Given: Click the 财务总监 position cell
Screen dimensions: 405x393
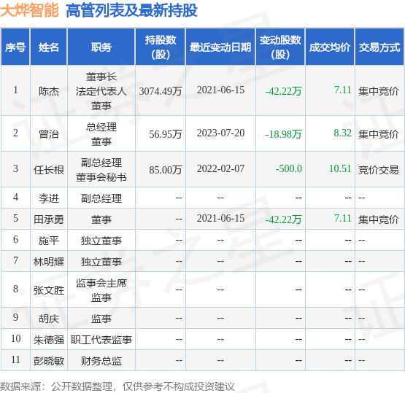Looking at the screenshot, I should pyautogui.click(x=101, y=361).
